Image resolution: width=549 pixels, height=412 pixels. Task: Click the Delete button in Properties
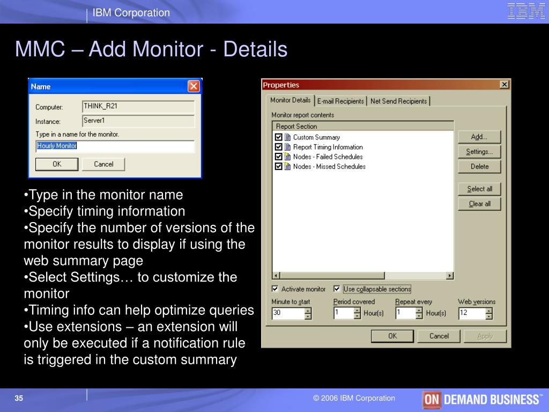click(479, 166)
